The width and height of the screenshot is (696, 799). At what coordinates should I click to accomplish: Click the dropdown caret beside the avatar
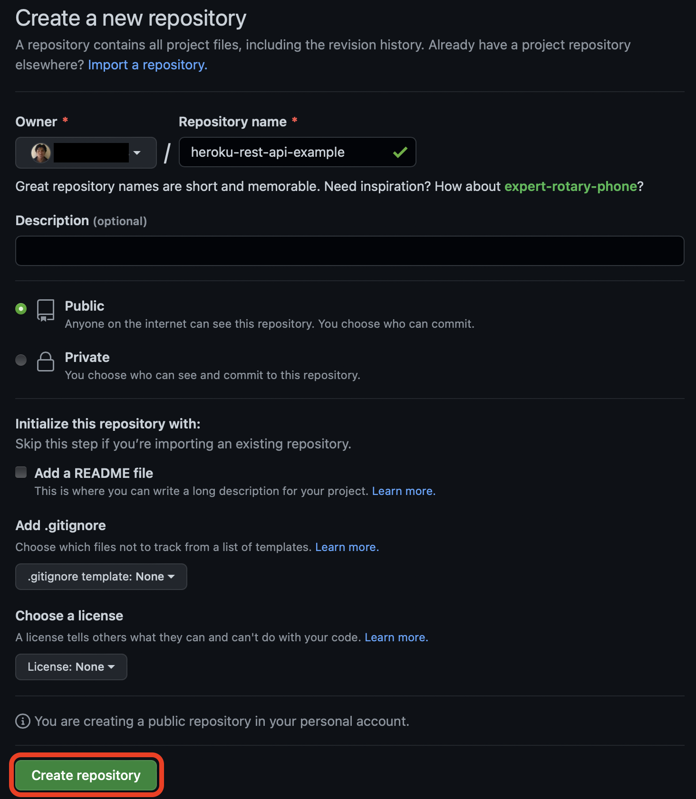[x=137, y=153]
